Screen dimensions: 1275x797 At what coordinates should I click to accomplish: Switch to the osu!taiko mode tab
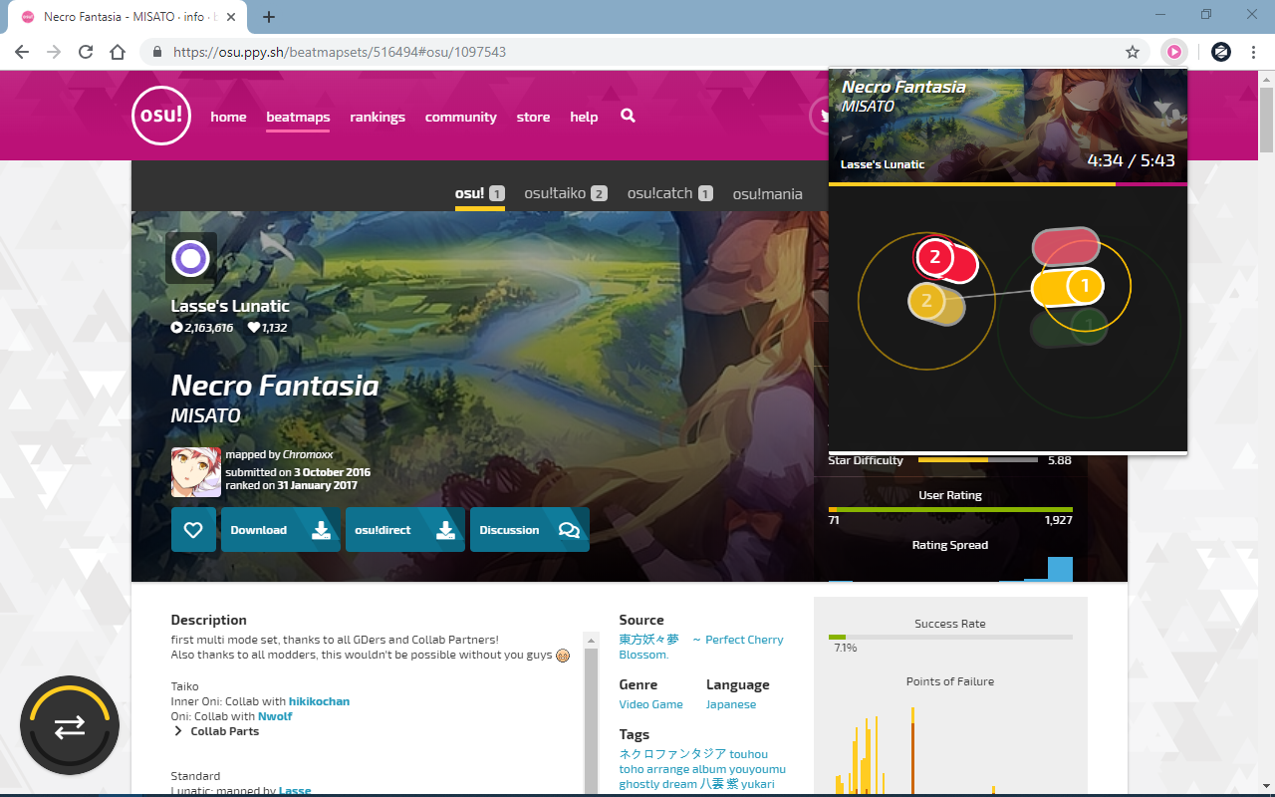click(566, 193)
